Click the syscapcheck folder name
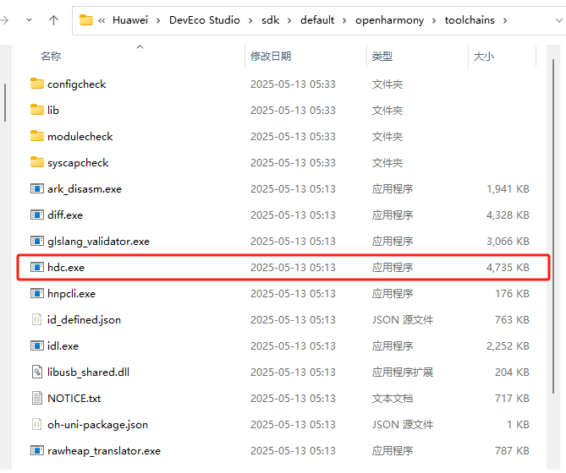The image size is (566, 473). click(78, 163)
